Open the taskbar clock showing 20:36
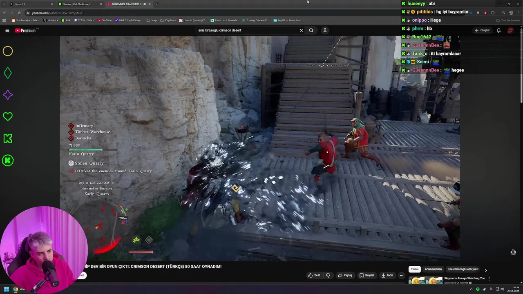This screenshot has width=523, height=294. coord(513,289)
